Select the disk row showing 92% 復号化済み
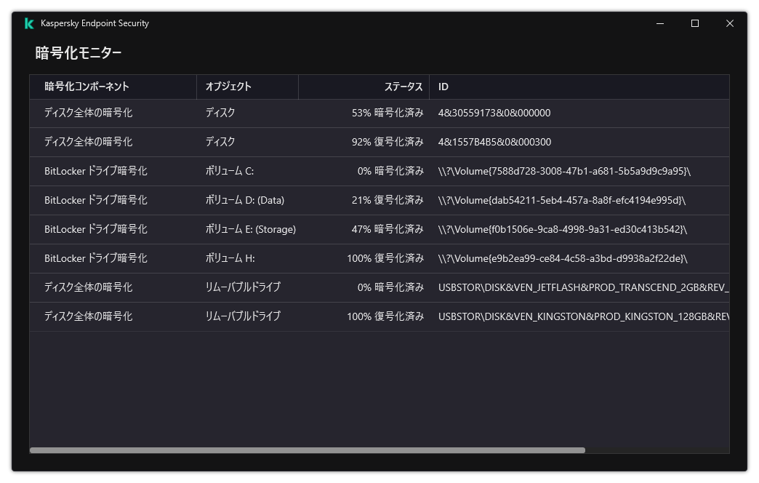 218,142
